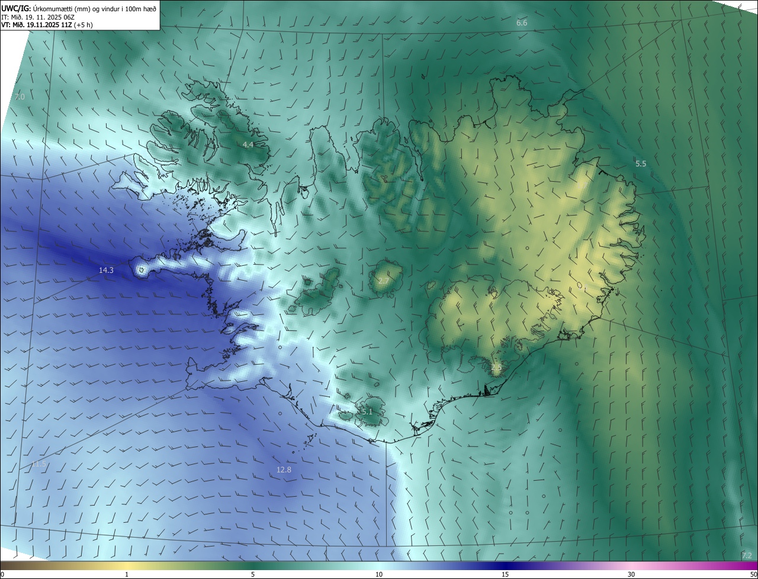Click the 5 tick on the color scale
The height and width of the screenshot is (579, 758).
tap(253, 574)
